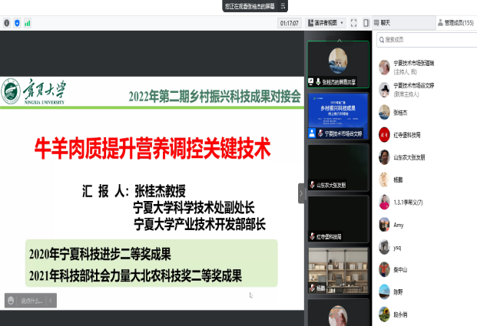Click the sunflower avatar of 郎永俐
The image size is (477, 326).
coord(384,314)
